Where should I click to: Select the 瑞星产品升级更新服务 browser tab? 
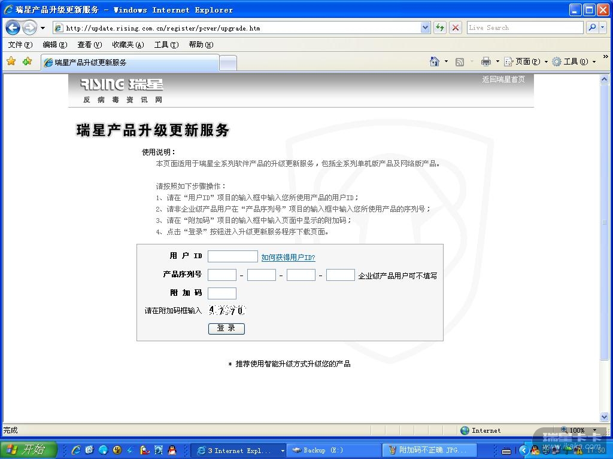[130, 62]
